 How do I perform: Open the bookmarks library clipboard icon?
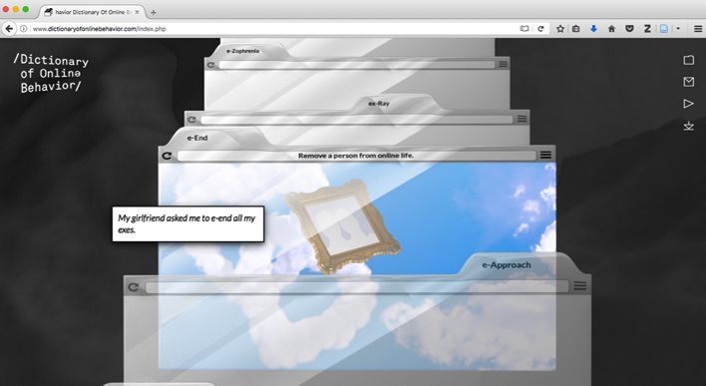576,29
